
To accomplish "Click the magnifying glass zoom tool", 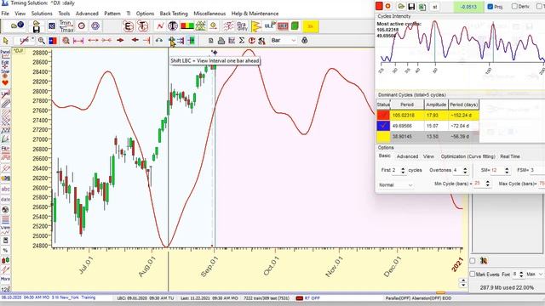I will point(42,41).
